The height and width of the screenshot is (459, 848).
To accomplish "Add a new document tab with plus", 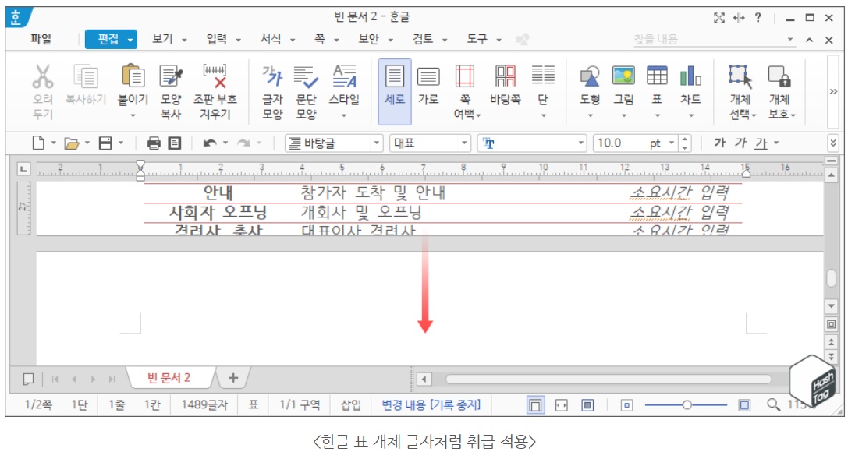I will [233, 378].
